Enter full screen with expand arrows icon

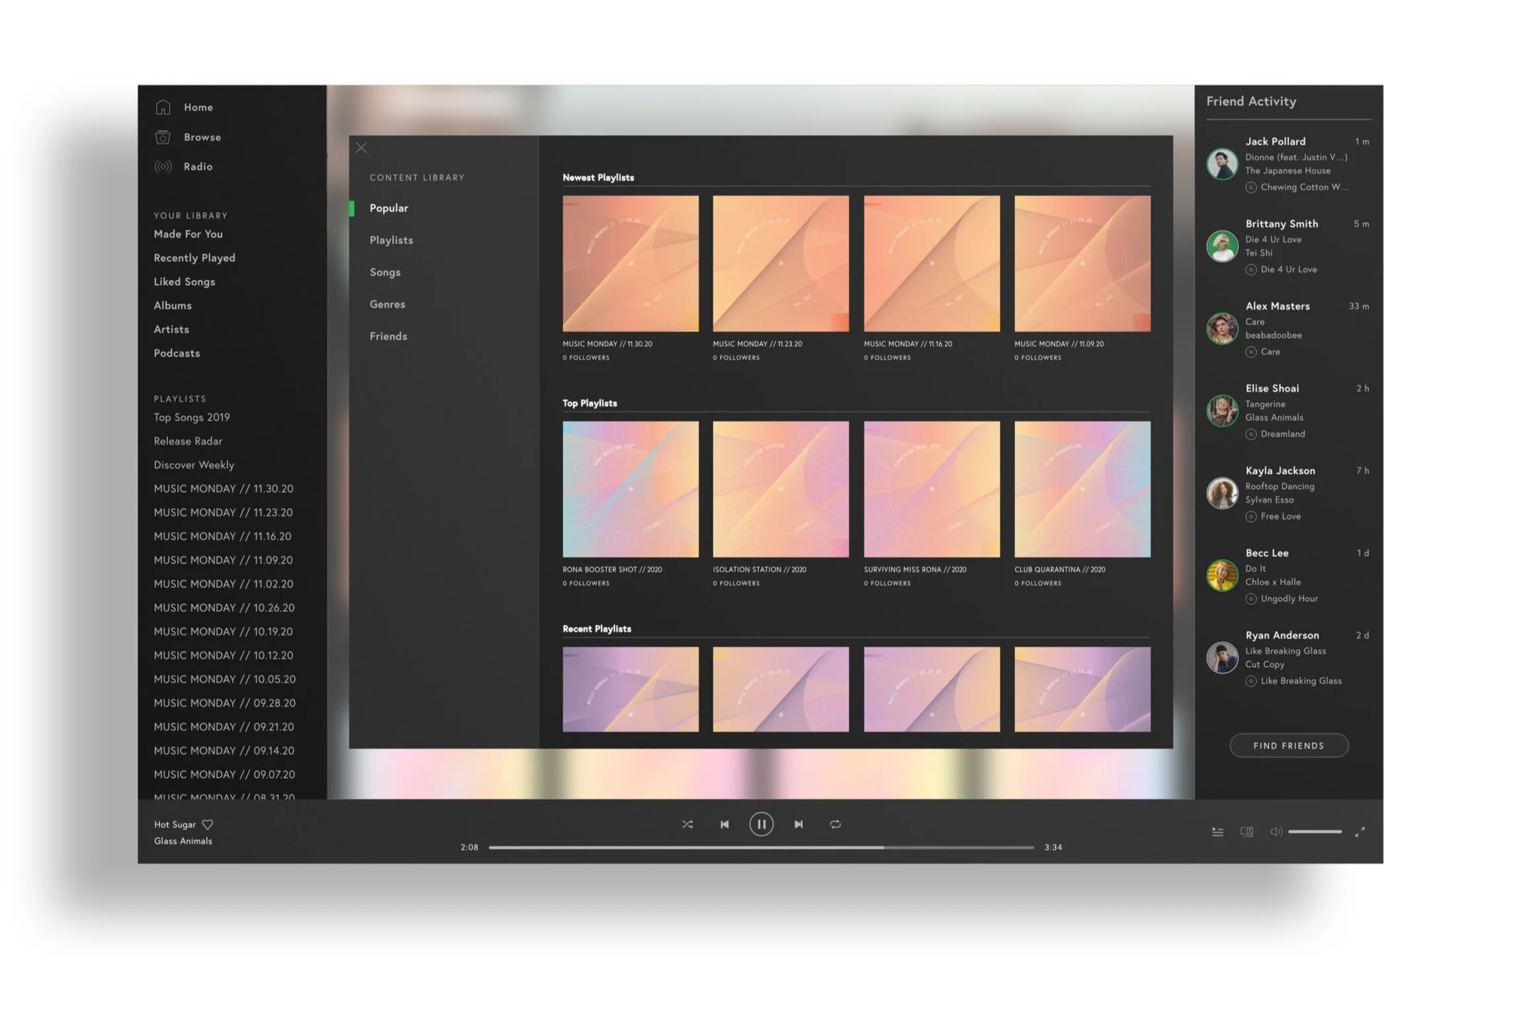pos(1360,832)
